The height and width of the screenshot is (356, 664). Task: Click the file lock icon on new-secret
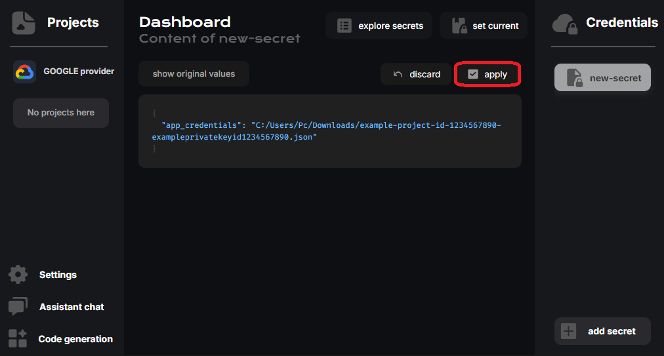tap(575, 78)
